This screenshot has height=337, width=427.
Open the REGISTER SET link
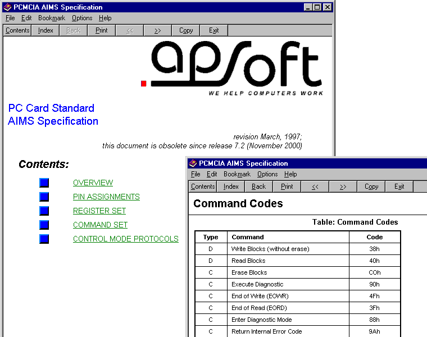(x=99, y=211)
